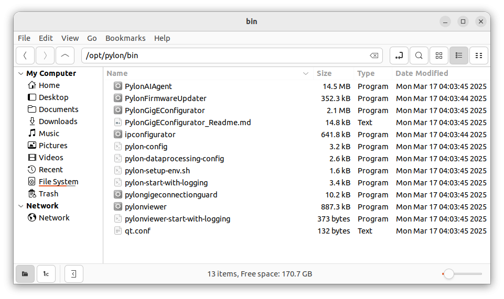Go back with the left arrow button
Screen dimensions: 504x299
click(25, 56)
